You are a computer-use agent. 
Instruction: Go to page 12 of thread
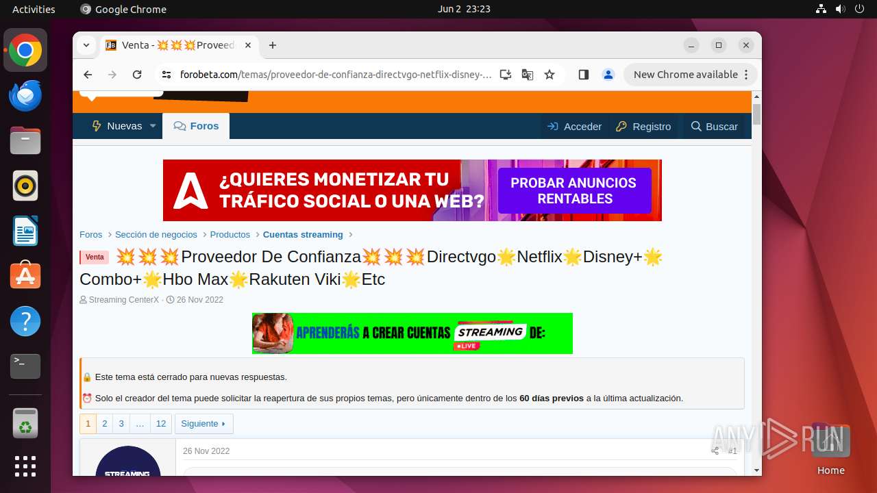(161, 424)
